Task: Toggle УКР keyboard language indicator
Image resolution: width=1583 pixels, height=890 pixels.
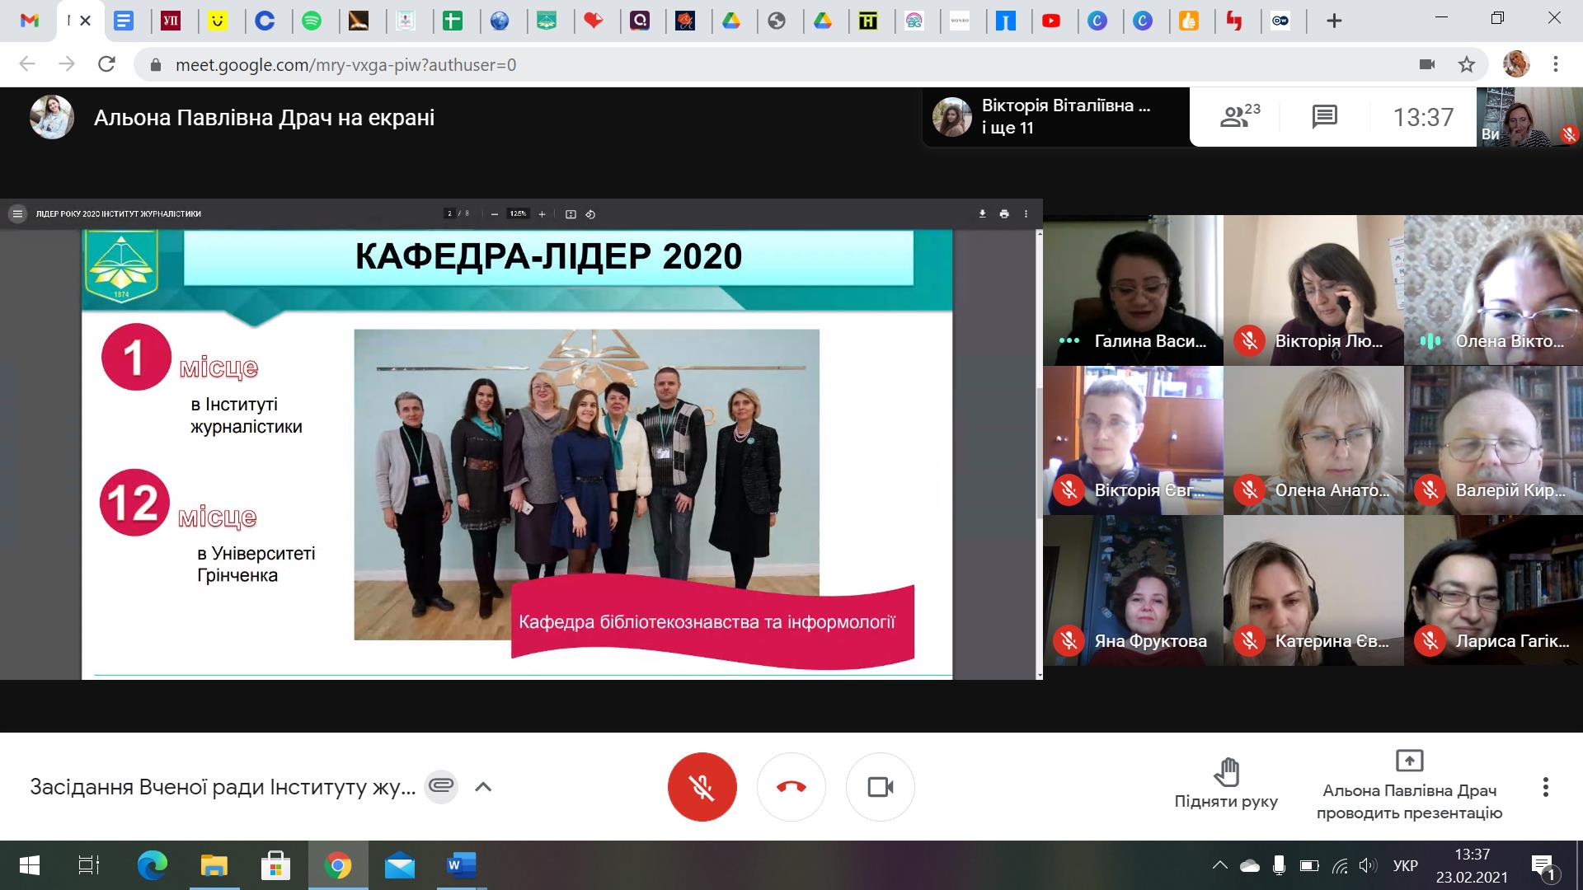Action: [x=1405, y=866]
